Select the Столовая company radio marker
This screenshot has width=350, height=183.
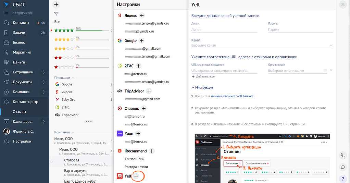pyautogui.click(x=51, y=161)
